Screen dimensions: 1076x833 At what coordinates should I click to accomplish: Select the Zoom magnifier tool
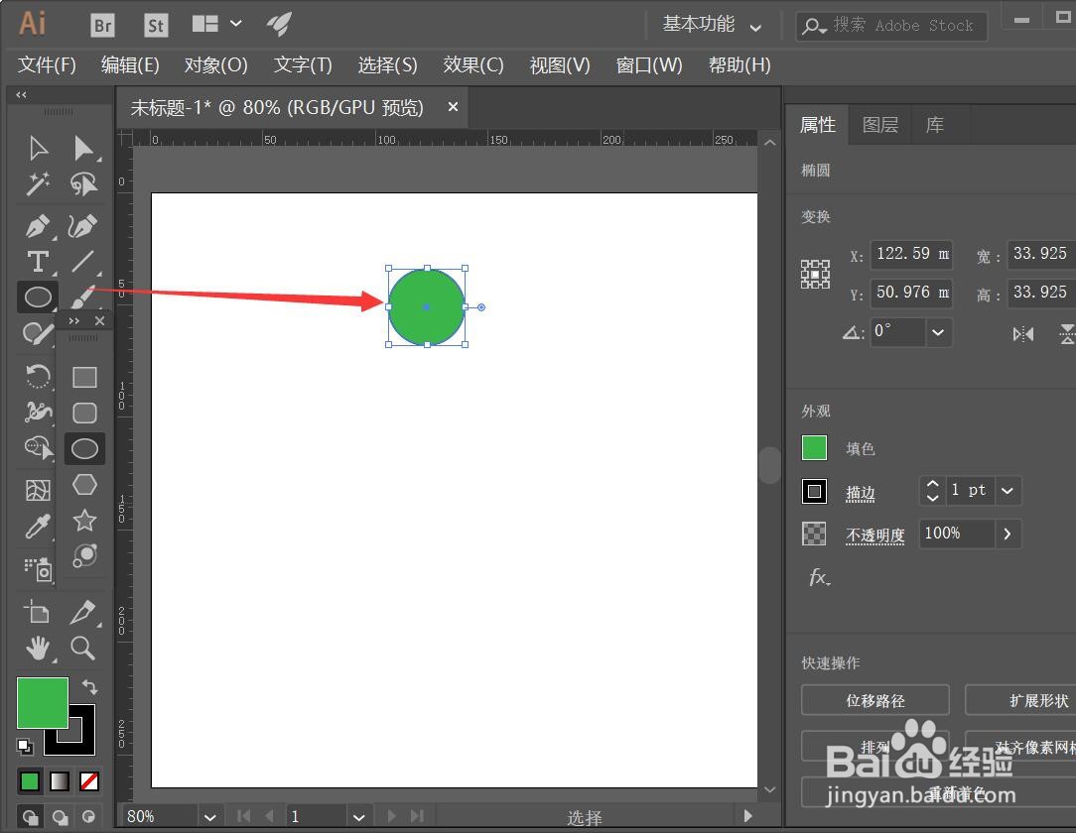[x=83, y=648]
